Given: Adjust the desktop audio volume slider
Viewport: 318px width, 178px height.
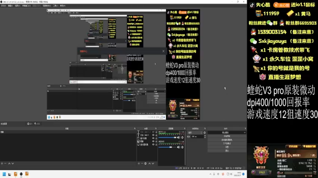Looking at the screenshot, I should pyautogui.click(x=167, y=147).
